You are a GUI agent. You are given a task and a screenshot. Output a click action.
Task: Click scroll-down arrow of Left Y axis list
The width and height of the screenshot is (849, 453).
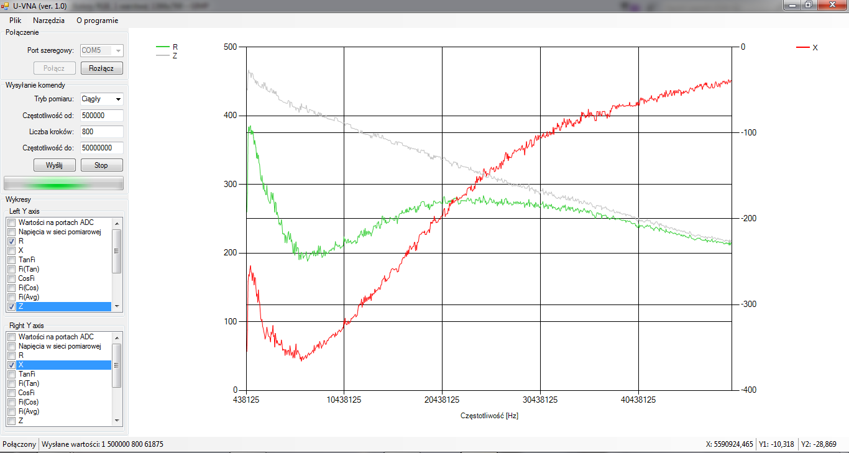[x=116, y=306]
